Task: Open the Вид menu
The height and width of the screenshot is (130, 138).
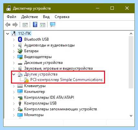Action: [46, 17]
